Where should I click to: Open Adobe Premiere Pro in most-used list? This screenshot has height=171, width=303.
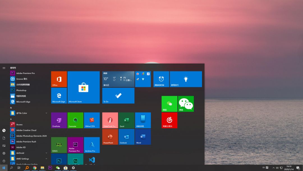[29, 73]
